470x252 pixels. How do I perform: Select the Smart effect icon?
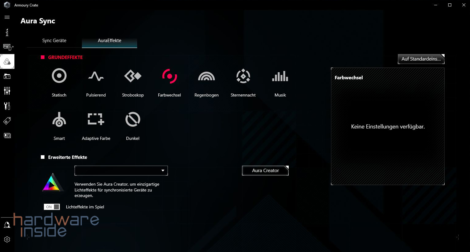(59, 119)
